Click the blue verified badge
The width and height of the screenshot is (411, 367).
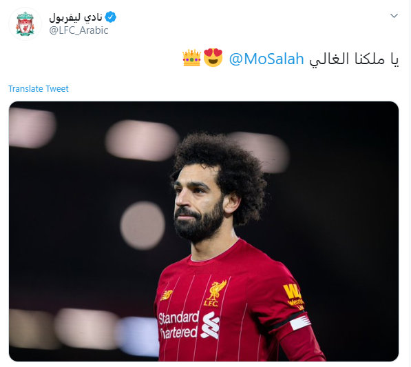point(110,17)
